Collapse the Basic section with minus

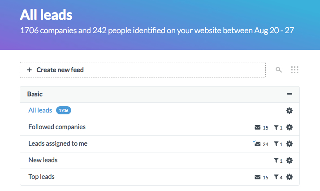[290, 94]
